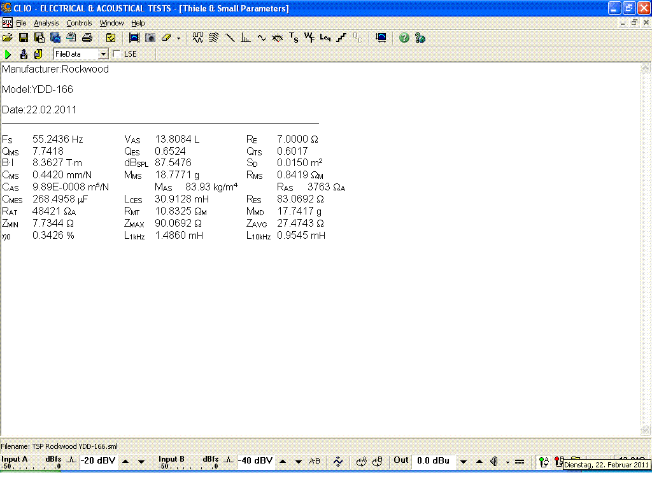Image resolution: width=652 pixels, height=489 pixels.
Task: Expand the FileData dropdown
Action: click(x=103, y=54)
